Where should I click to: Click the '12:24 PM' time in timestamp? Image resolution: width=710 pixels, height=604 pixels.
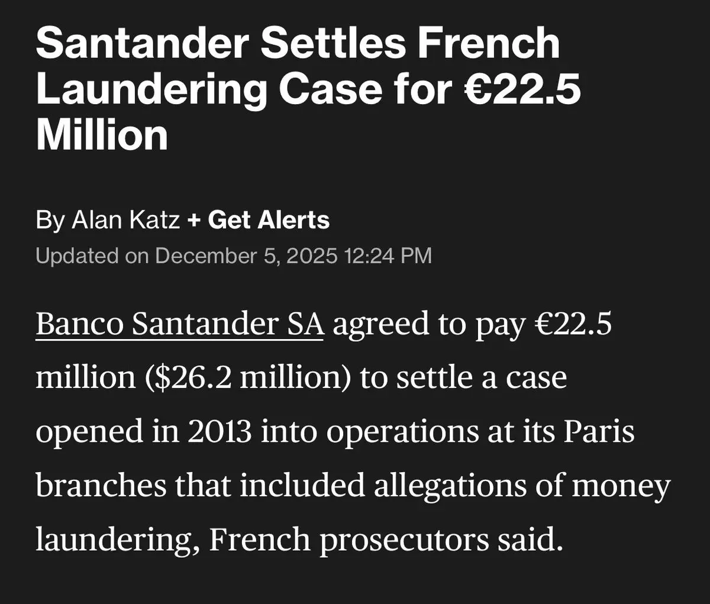click(388, 256)
